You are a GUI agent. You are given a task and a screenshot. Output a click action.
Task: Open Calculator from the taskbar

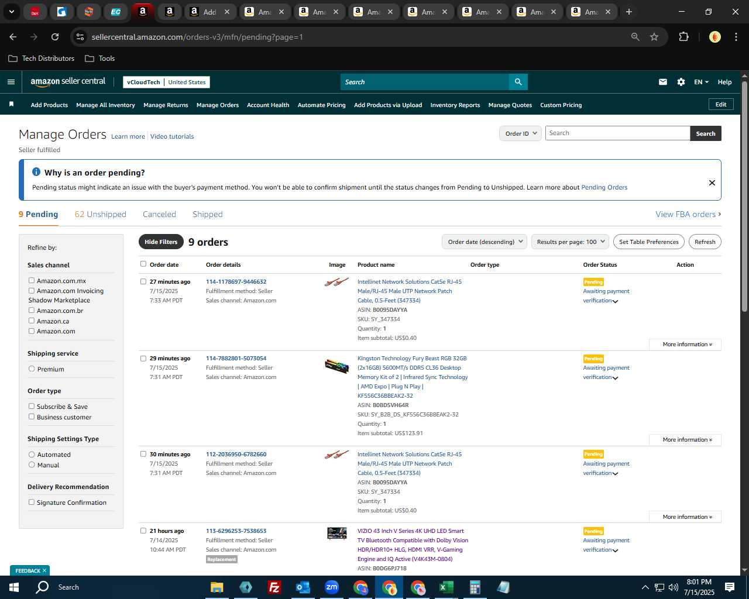click(475, 587)
